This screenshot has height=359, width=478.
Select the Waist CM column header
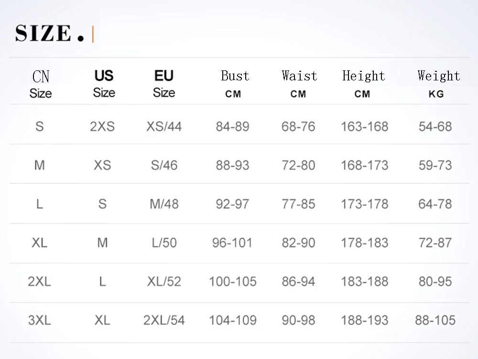299,83
